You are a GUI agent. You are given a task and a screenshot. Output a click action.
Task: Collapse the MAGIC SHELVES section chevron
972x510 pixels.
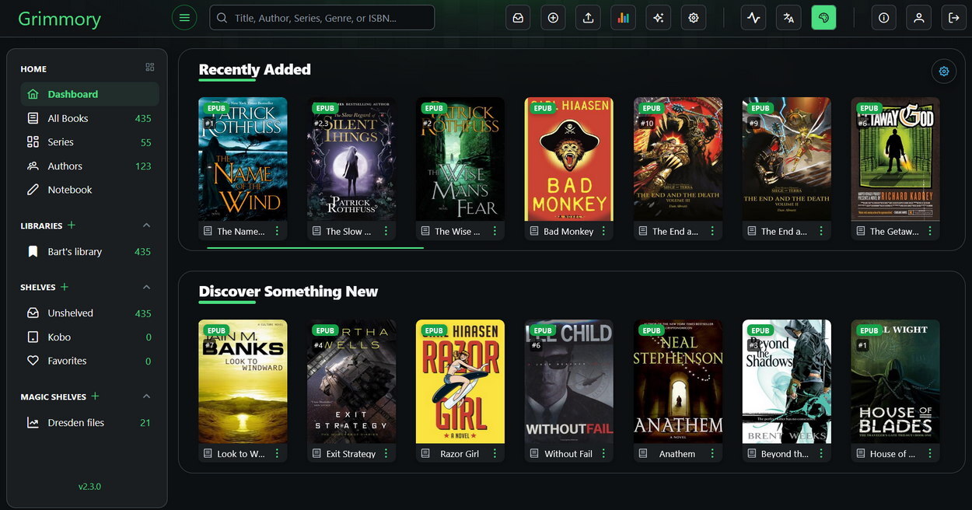(x=147, y=396)
